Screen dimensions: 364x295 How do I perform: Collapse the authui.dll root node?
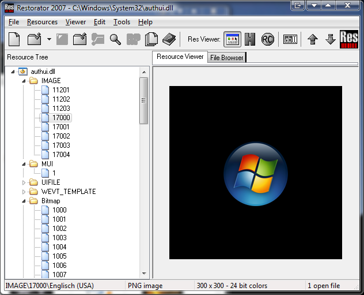coord(13,72)
